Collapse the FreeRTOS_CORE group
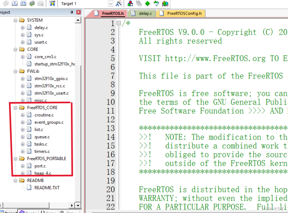 (15, 108)
